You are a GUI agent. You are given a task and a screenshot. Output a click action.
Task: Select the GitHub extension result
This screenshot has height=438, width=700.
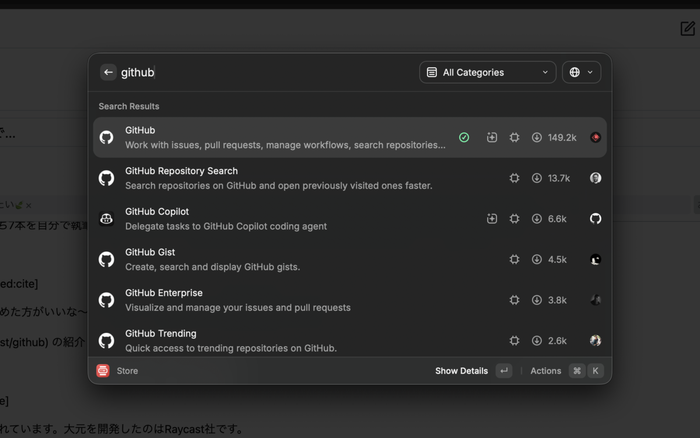pyautogui.click(x=350, y=137)
